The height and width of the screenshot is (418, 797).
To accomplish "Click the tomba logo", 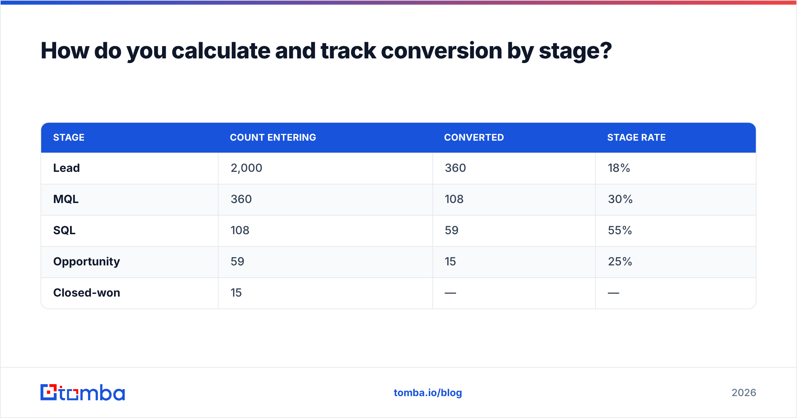I will (x=83, y=392).
